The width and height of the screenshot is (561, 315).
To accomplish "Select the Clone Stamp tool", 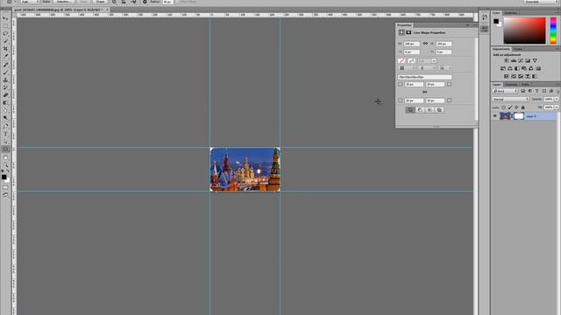I will click(x=5, y=80).
